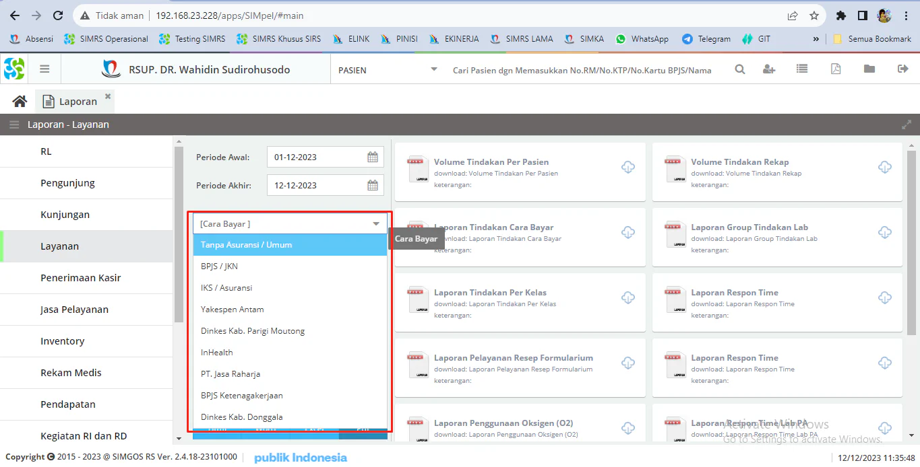Click the Laporan - Layanan panel menu icon
This screenshot has width=920, height=467.
14,124
